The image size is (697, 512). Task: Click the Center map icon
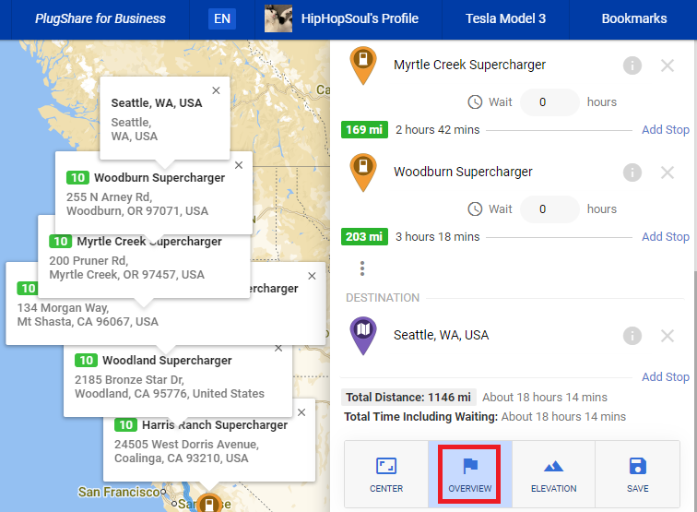tap(385, 466)
